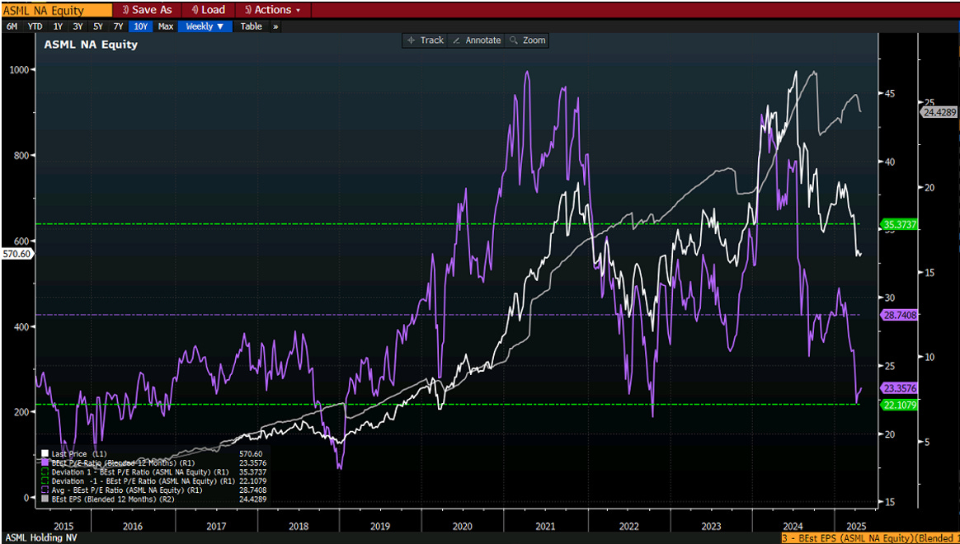
Task: Select the 3Y time range
Action: click(78, 26)
